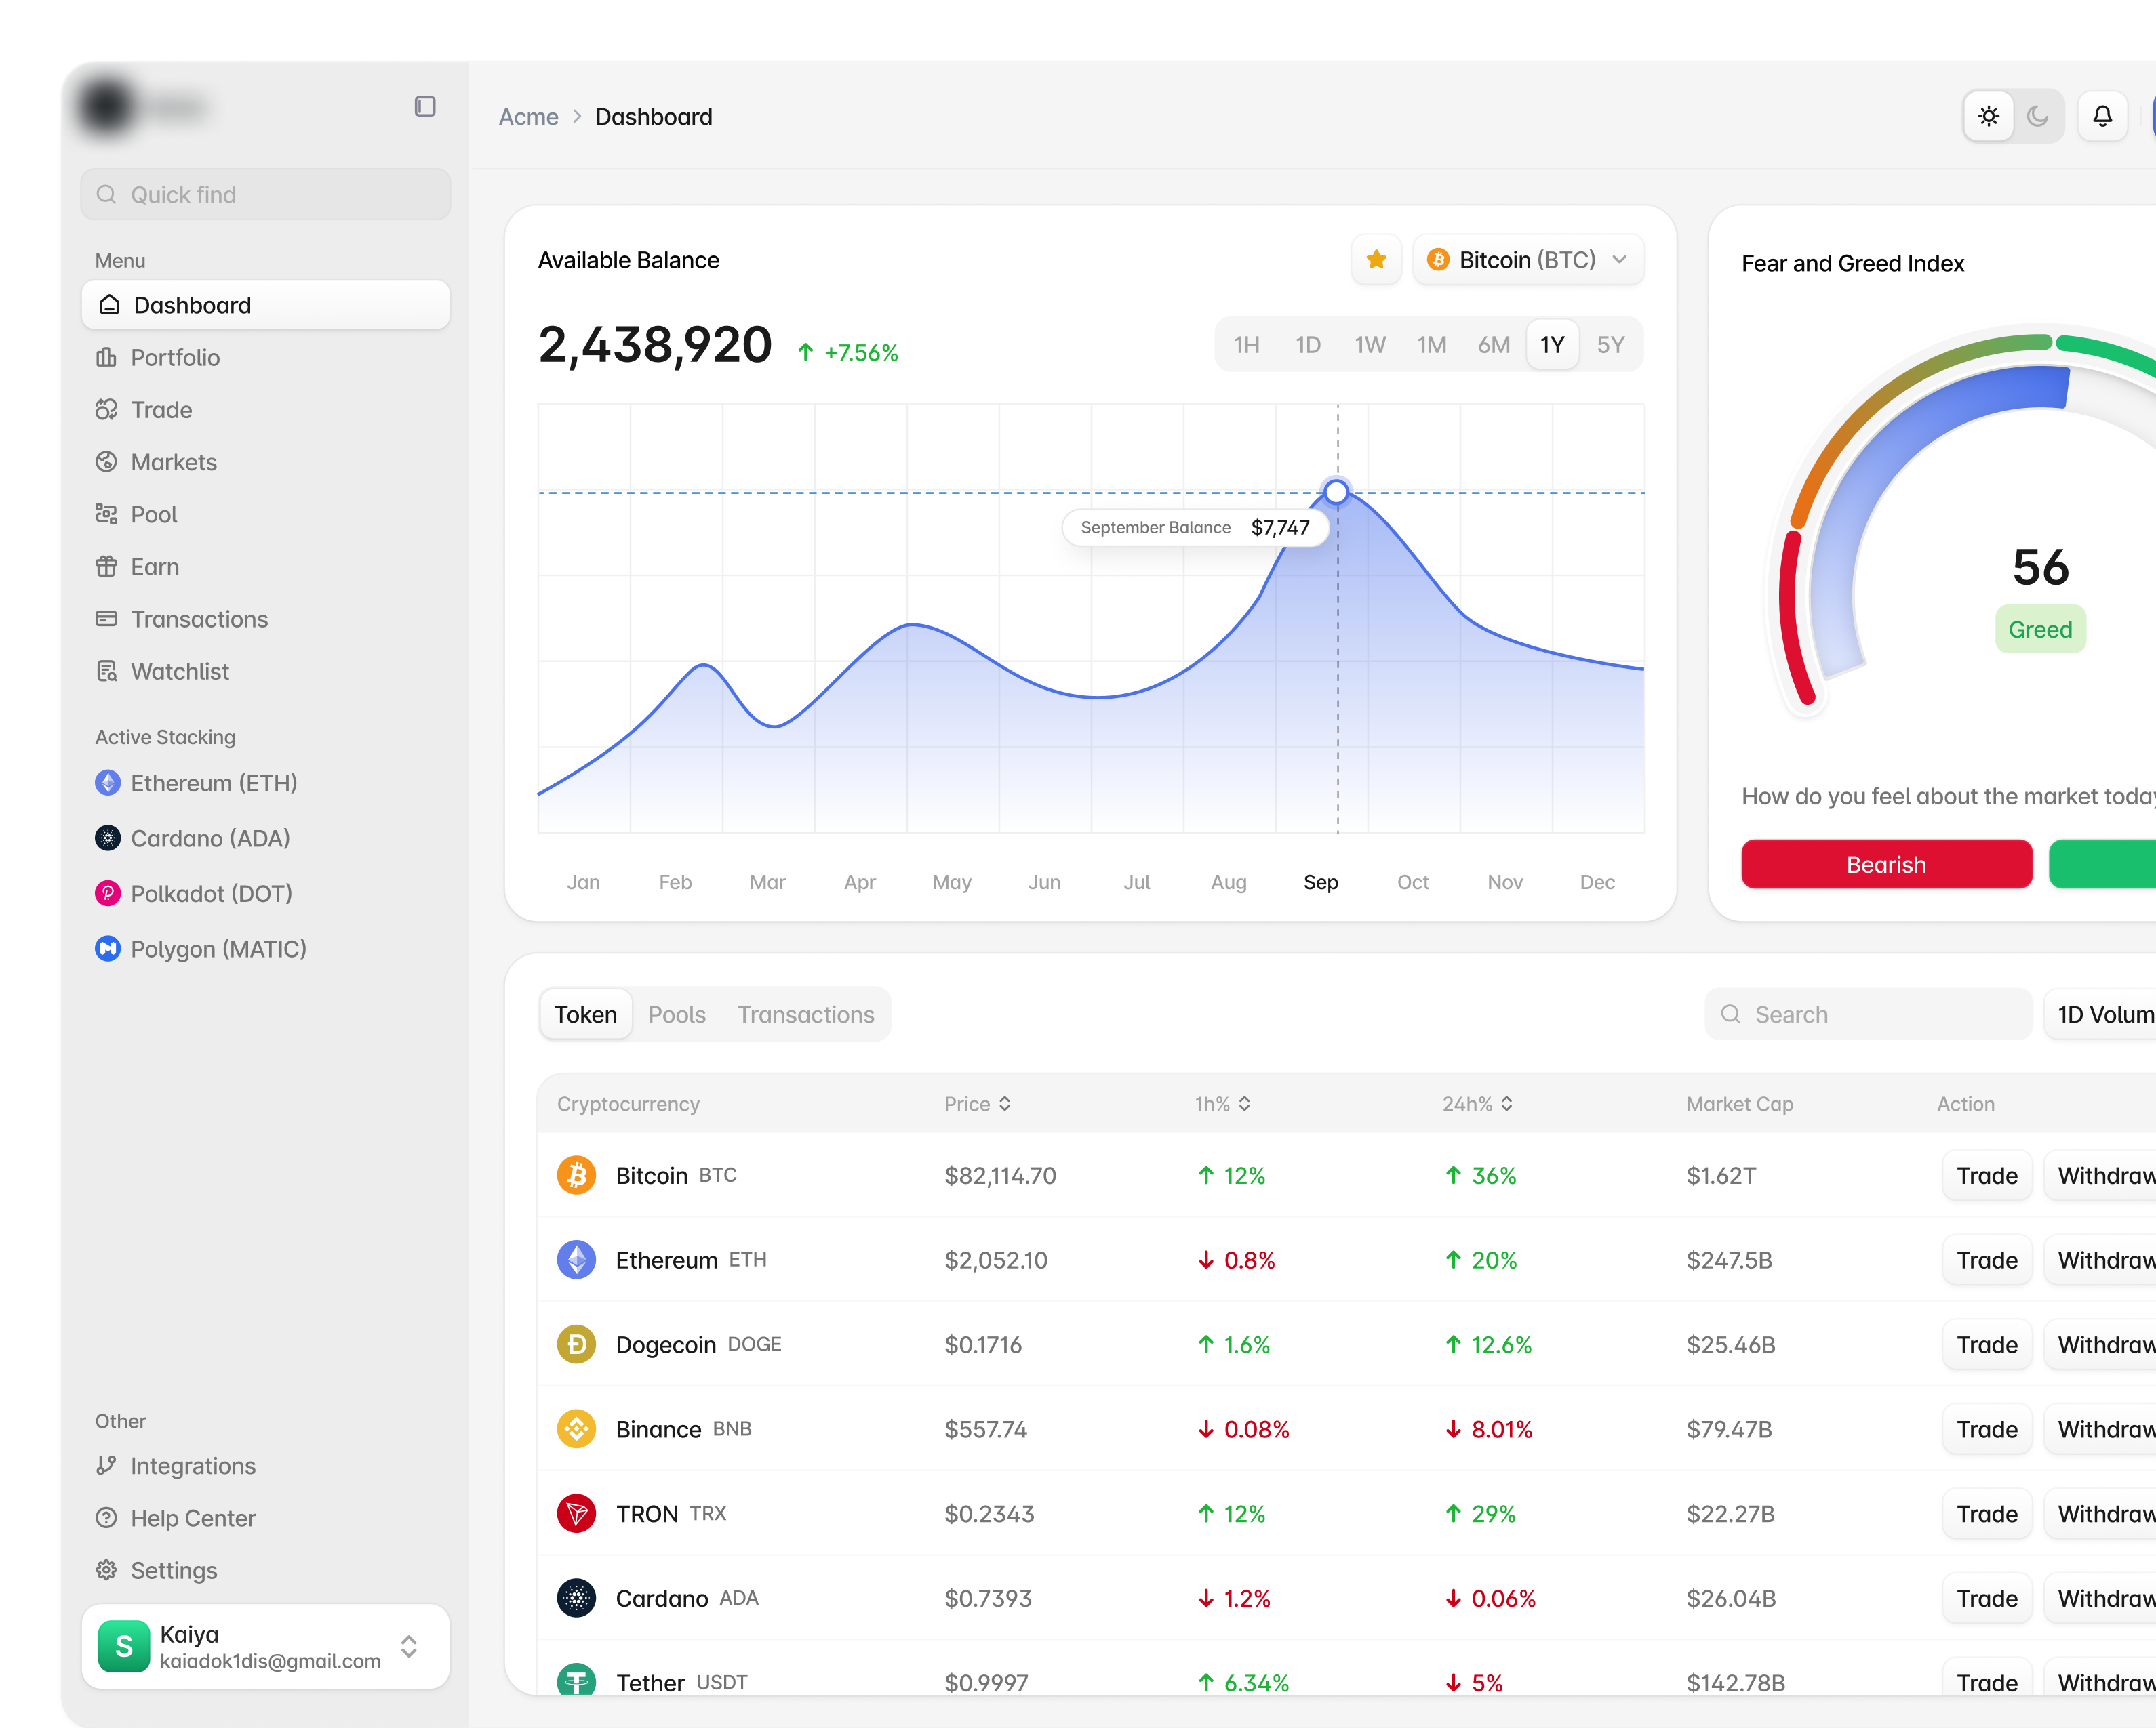Click the favorite star icon
The width and height of the screenshot is (2156, 1728).
coord(1376,260)
